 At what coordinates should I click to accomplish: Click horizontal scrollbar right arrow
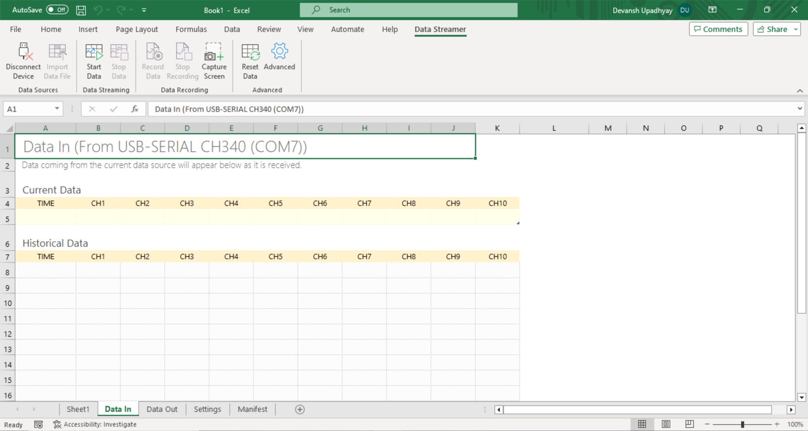pyautogui.click(x=791, y=410)
